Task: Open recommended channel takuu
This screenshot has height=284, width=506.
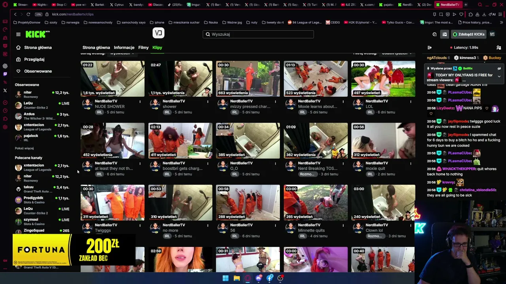Action: (42, 189)
